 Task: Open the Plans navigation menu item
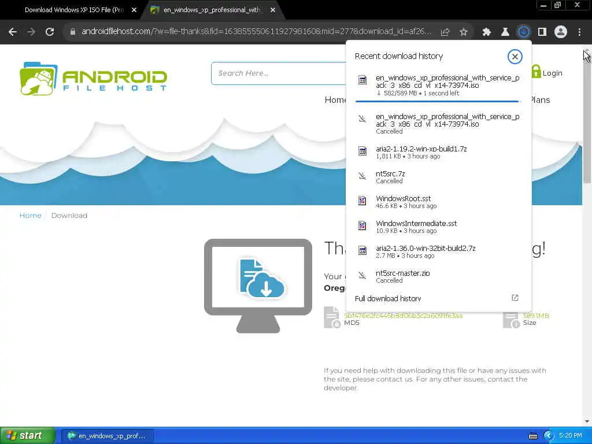click(541, 100)
